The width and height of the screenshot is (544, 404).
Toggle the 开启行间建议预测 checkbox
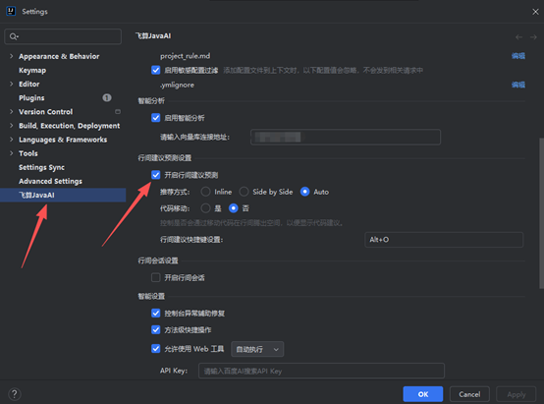(156, 175)
